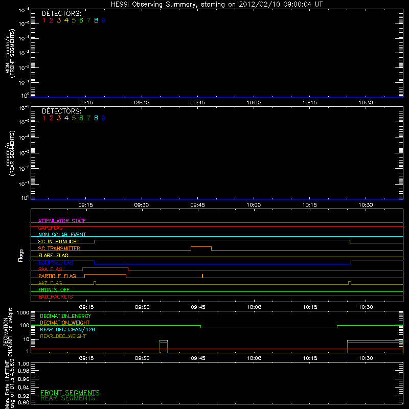
Task: Click the REAR_DEC_WEIGHT legend entry
Action: (63, 336)
